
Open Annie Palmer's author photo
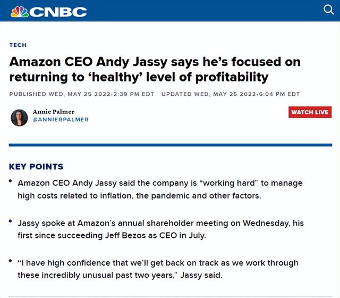pos(19,118)
